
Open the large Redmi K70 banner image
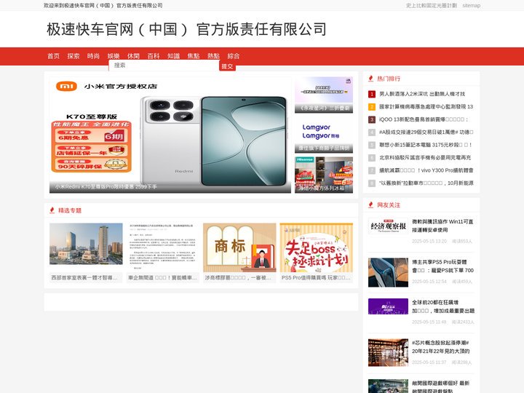pos(170,135)
